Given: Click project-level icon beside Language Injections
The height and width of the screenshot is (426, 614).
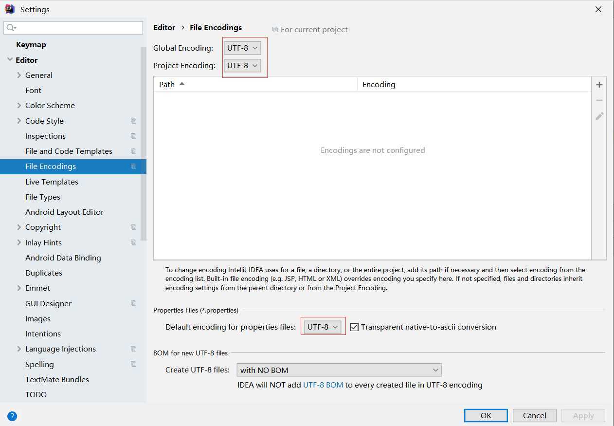Looking at the screenshot, I should (x=133, y=349).
